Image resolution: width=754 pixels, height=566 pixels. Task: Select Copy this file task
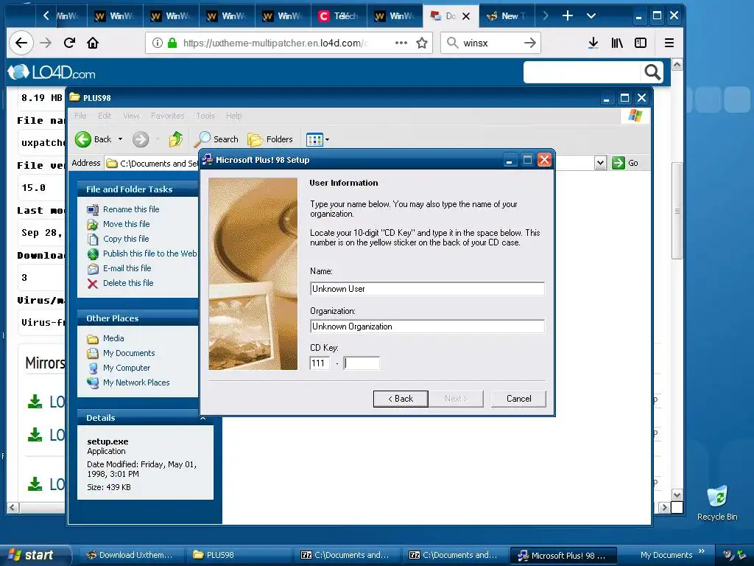(x=126, y=239)
